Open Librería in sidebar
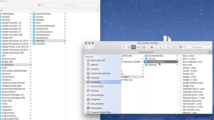The width and height of the screenshot is (214, 120). coord(94,69)
